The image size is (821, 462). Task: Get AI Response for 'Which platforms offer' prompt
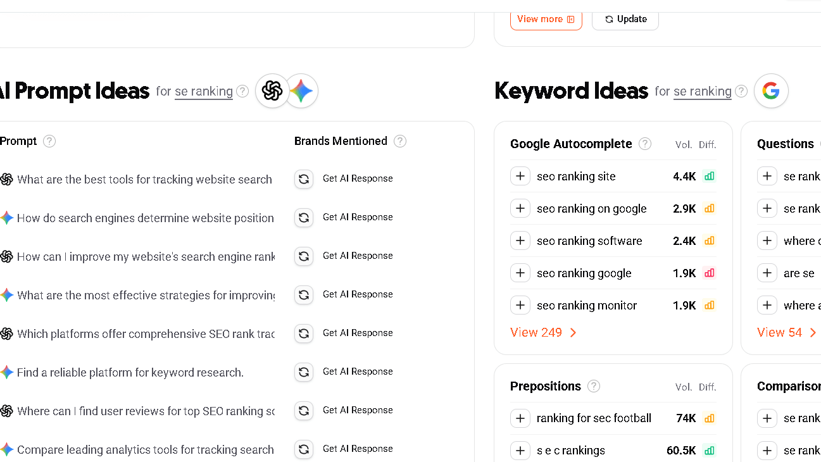tap(358, 333)
